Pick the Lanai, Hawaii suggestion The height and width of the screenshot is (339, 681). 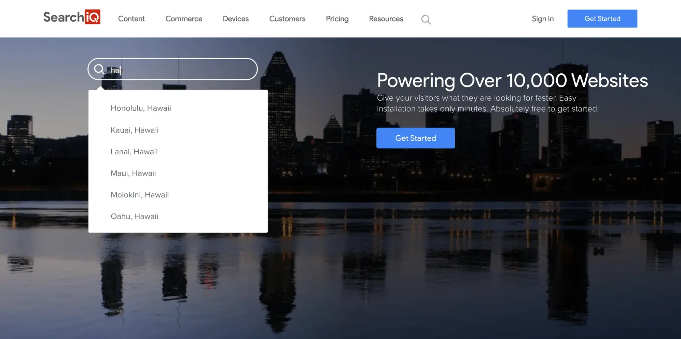coord(134,152)
